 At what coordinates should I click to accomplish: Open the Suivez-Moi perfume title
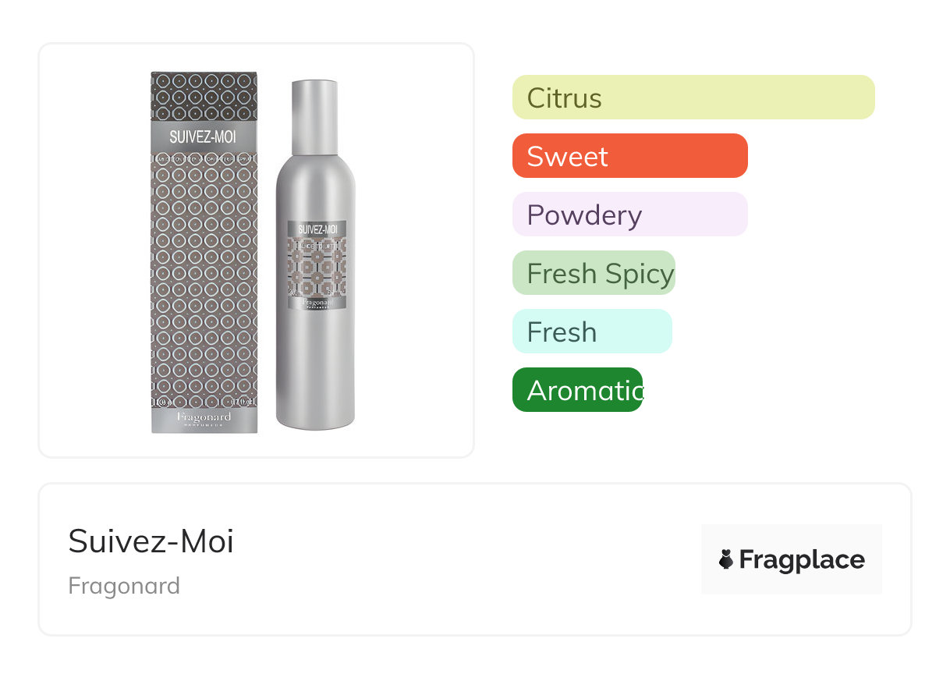[x=151, y=541]
